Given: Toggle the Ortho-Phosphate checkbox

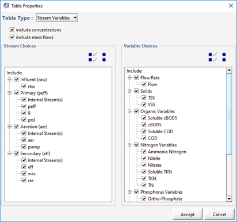Looking at the screenshot, I should point(144,198).
